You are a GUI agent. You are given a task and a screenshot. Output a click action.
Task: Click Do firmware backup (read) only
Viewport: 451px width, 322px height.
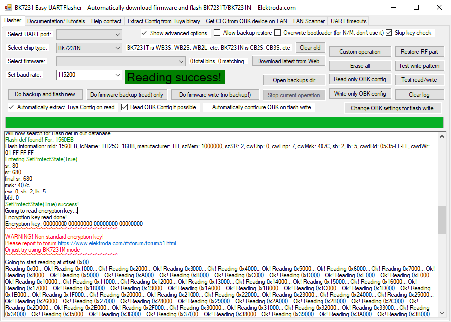pos(127,95)
